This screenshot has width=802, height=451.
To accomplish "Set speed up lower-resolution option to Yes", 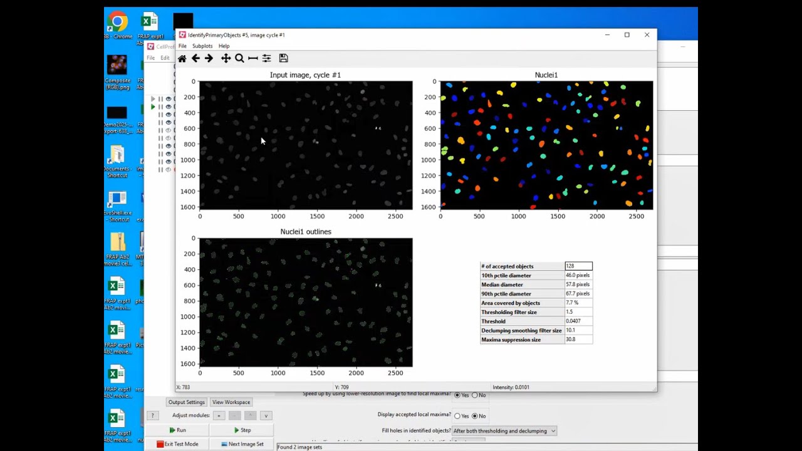I will 457,395.
